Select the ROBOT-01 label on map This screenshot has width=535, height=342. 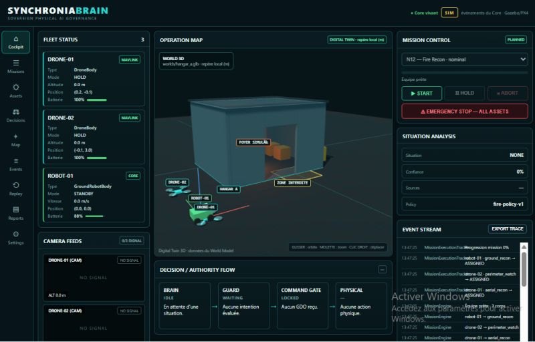[200, 198]
